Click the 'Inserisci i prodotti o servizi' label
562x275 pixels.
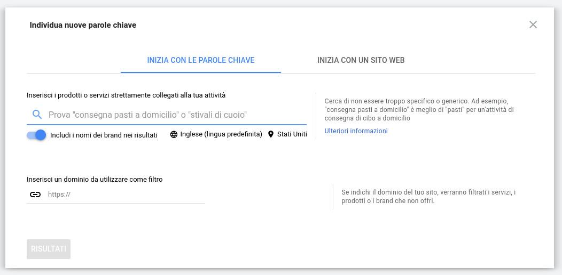point(126,95)
